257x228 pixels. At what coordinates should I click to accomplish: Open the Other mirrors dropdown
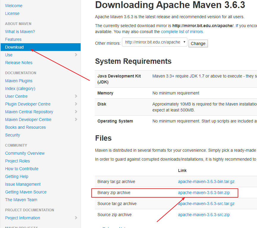[155, 42]
